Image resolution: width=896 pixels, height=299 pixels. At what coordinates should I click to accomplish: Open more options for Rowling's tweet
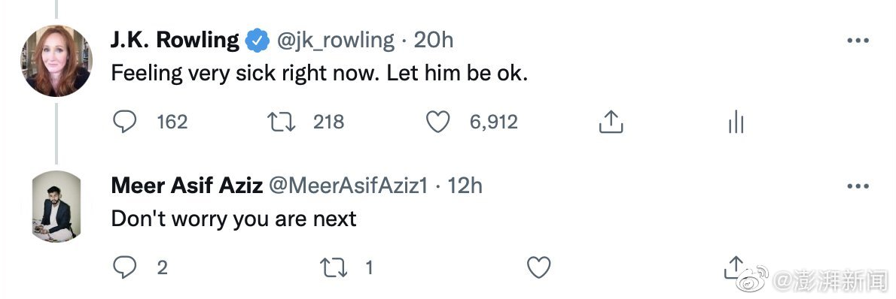click(857, 41)
